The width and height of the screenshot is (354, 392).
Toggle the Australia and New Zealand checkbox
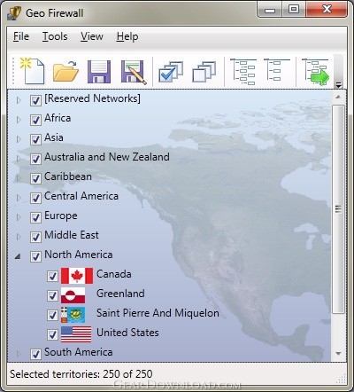pyautogui.click(x=35, y=159)
